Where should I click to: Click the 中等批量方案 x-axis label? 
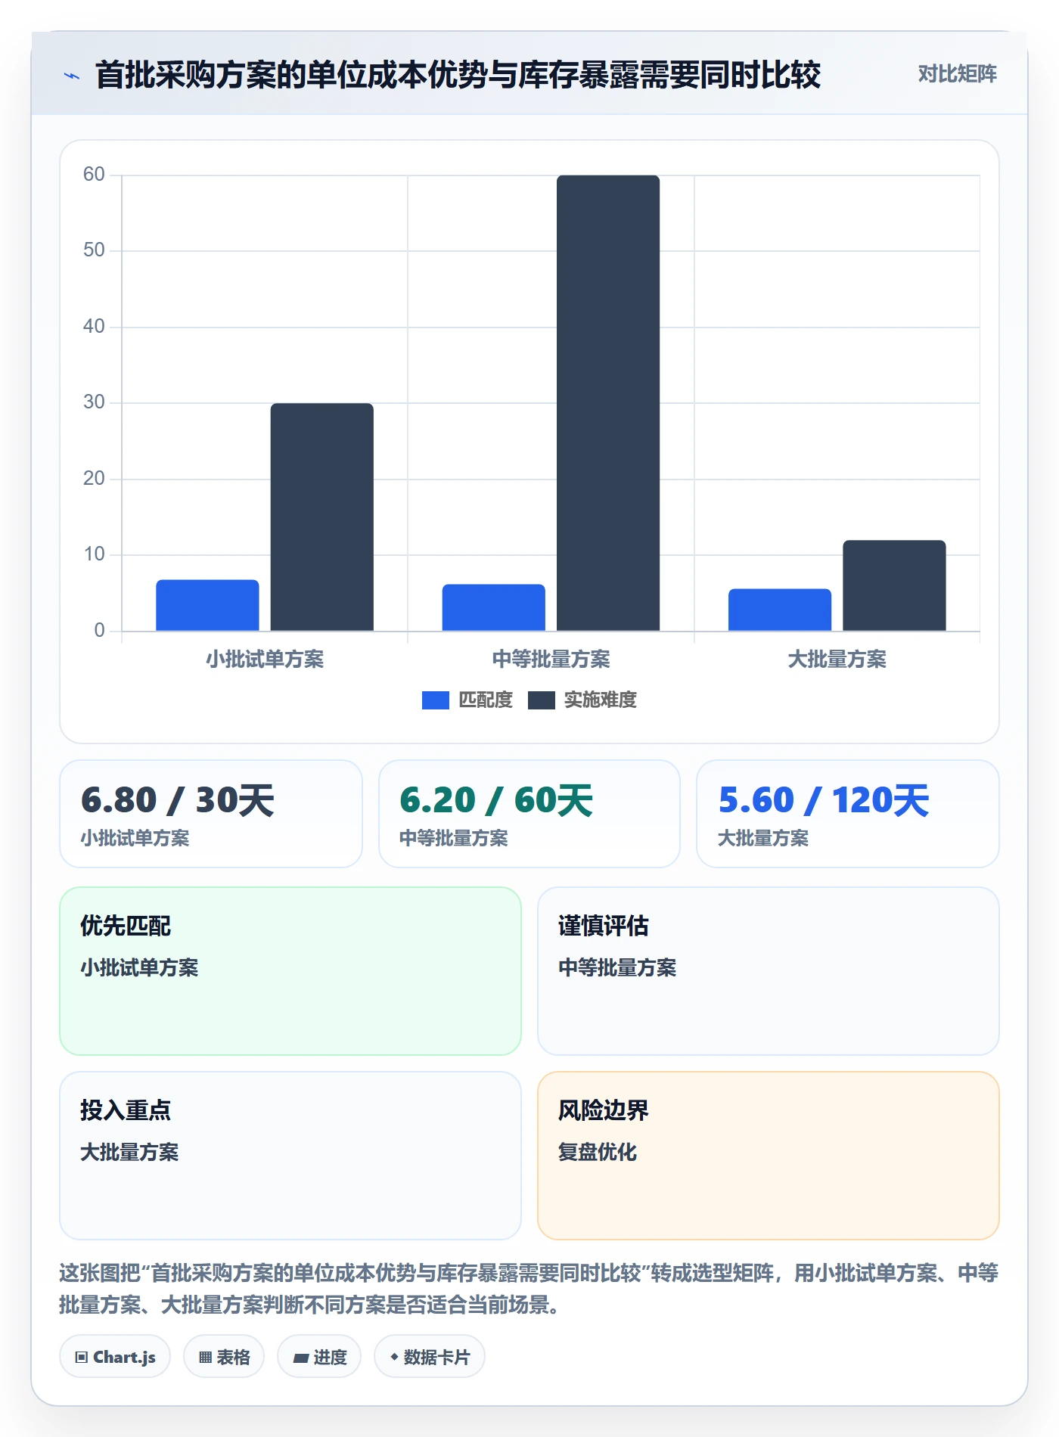coord(551,660)
